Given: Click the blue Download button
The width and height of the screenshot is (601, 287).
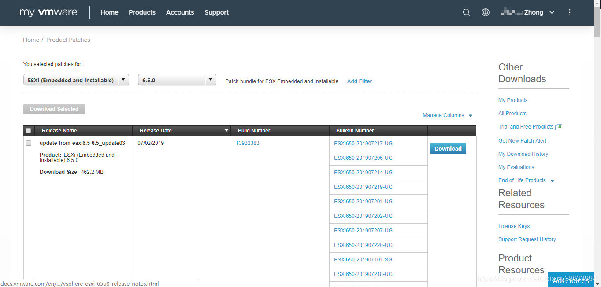Looking at the screenshot, I should tap(448, 148).
